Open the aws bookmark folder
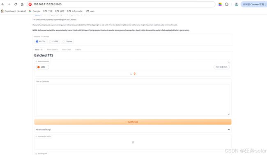The width and height of the screenshot is (267, 155). pyautogui.click(x=90, y=11)
